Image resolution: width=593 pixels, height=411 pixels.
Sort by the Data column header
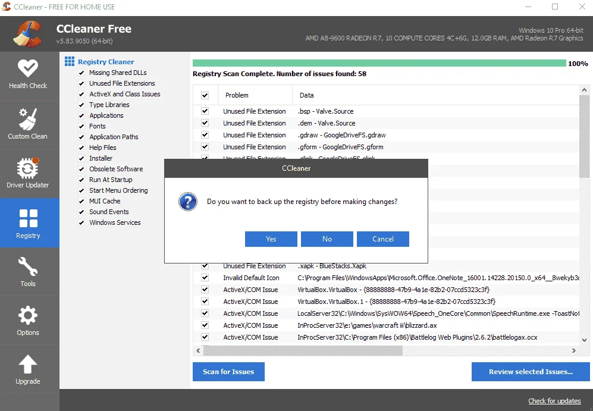click(435, 95)
